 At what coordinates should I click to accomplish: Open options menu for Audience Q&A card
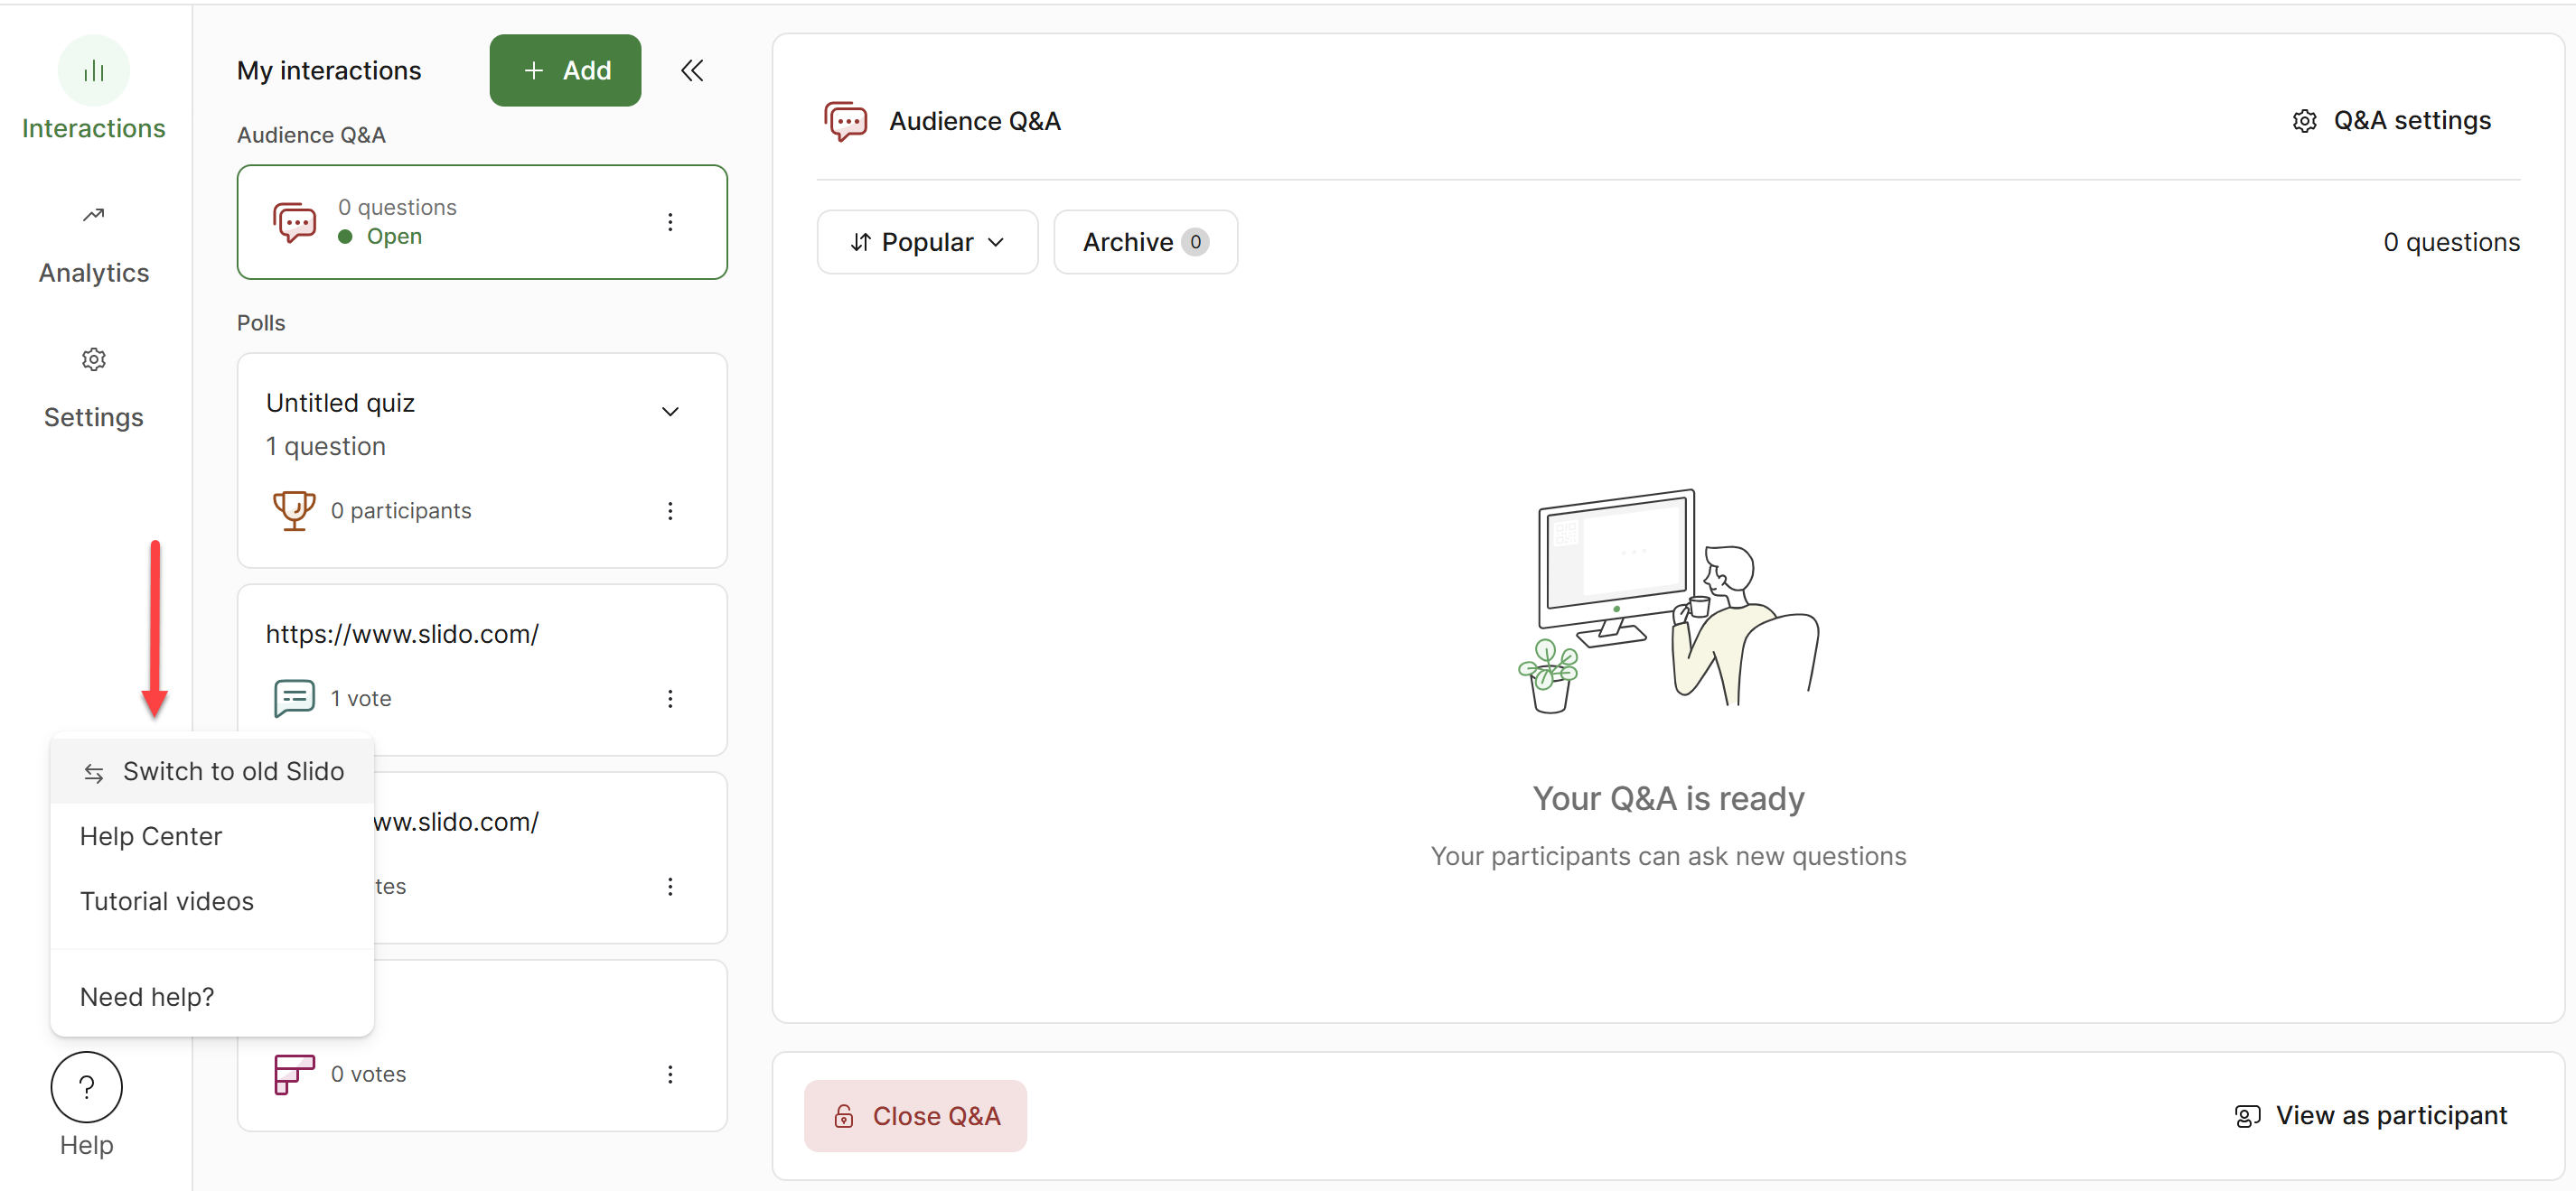point(670,222)
